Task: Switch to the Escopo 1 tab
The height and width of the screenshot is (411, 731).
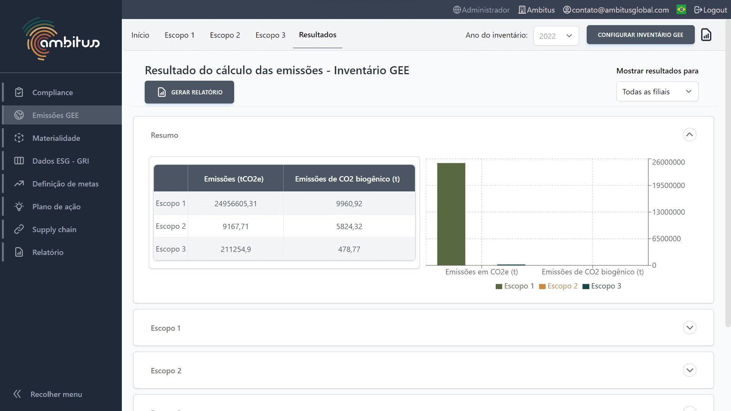Action: click(179, 35)
